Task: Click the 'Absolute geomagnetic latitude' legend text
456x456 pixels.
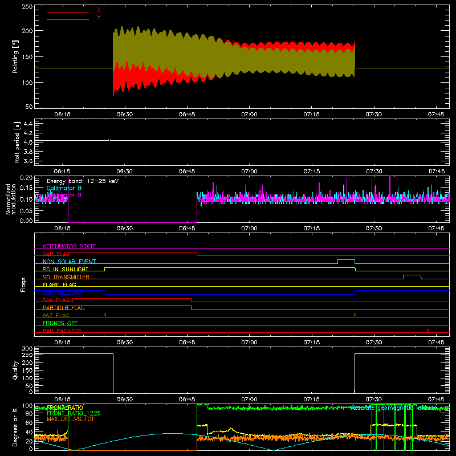Action: coord(394,408)
